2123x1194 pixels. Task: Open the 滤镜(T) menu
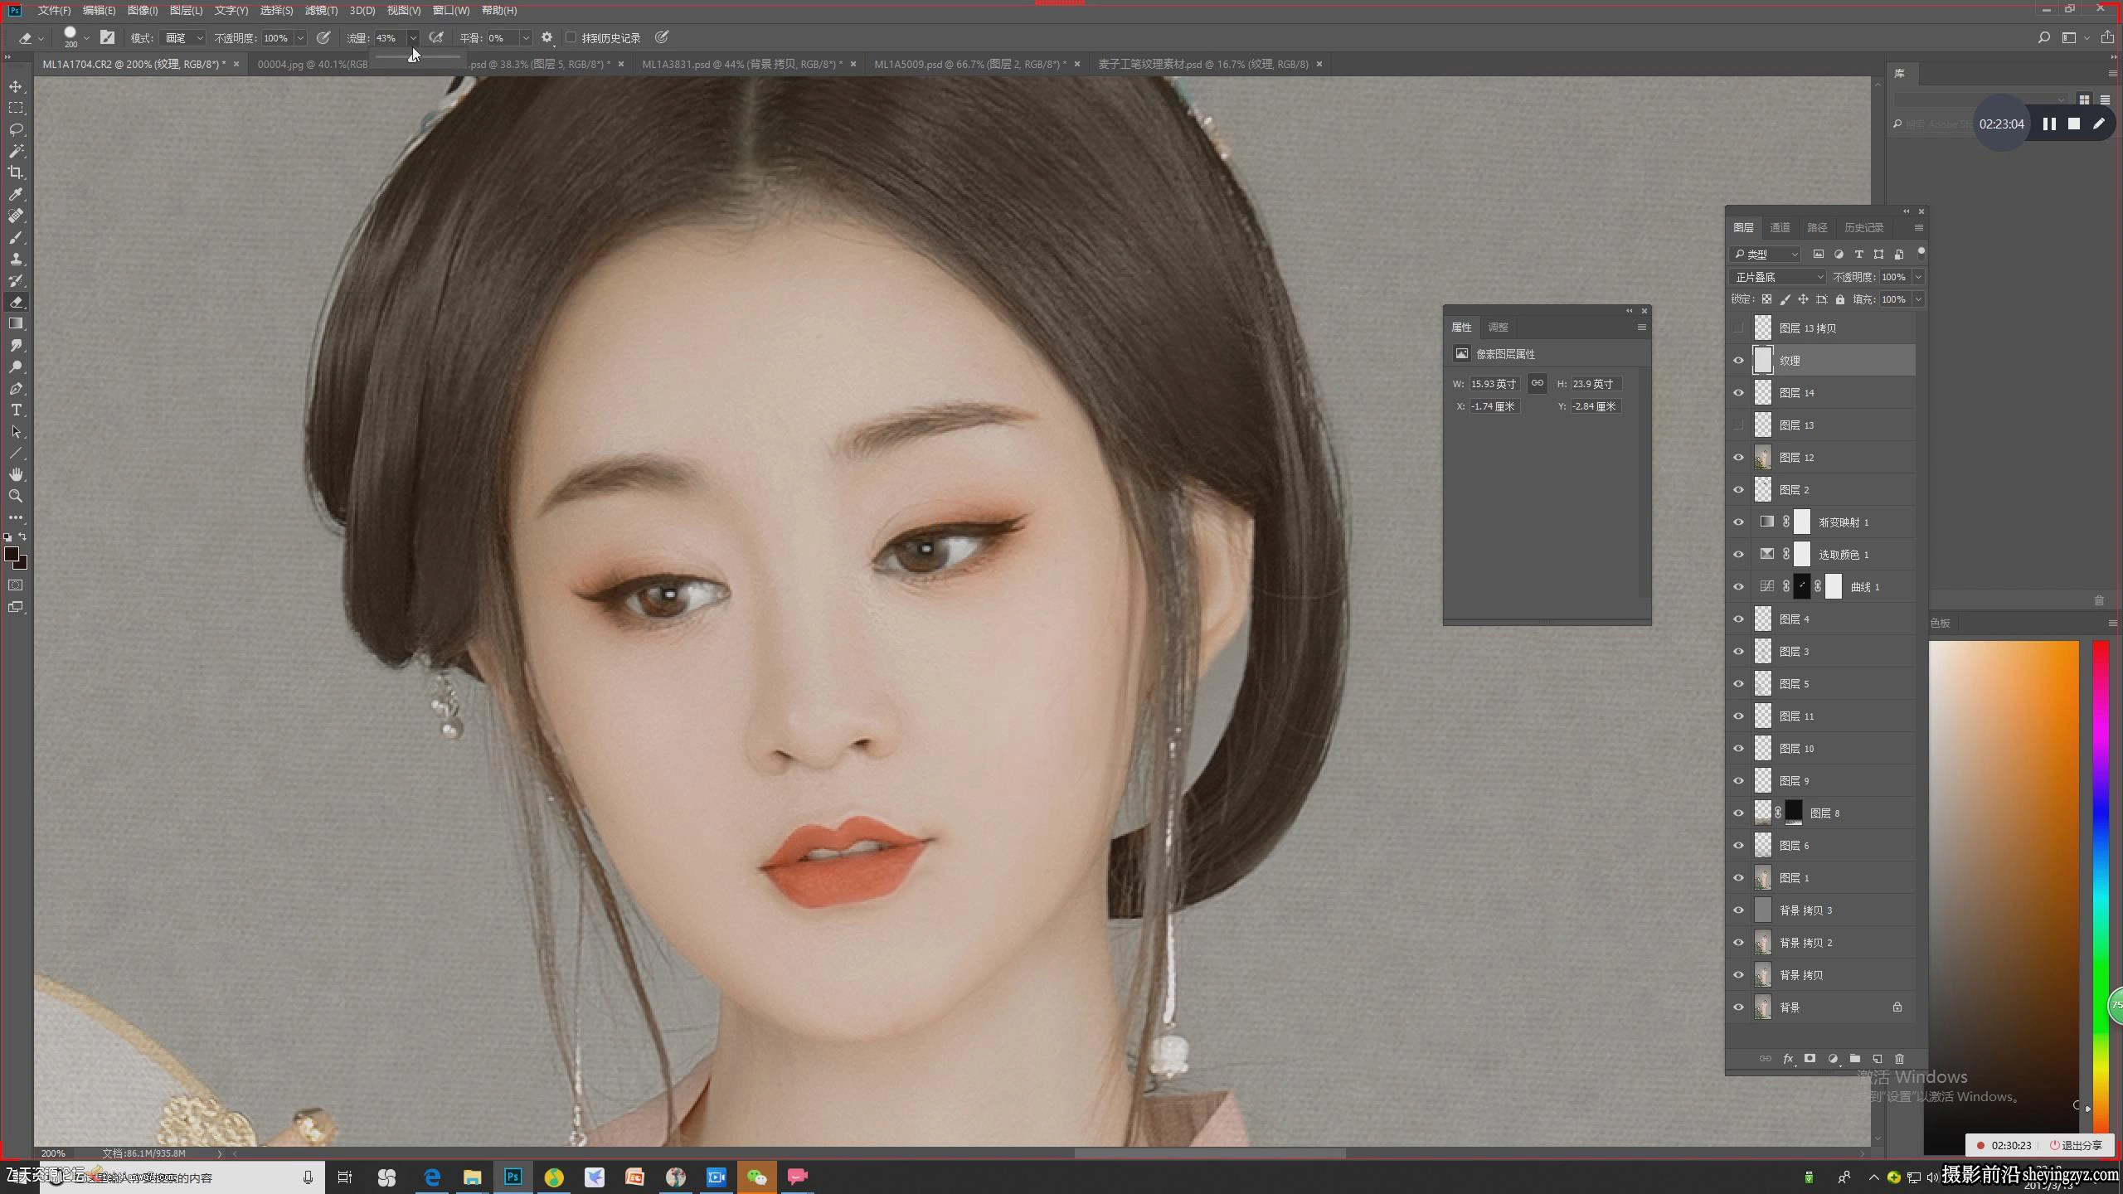coord(321,11)
